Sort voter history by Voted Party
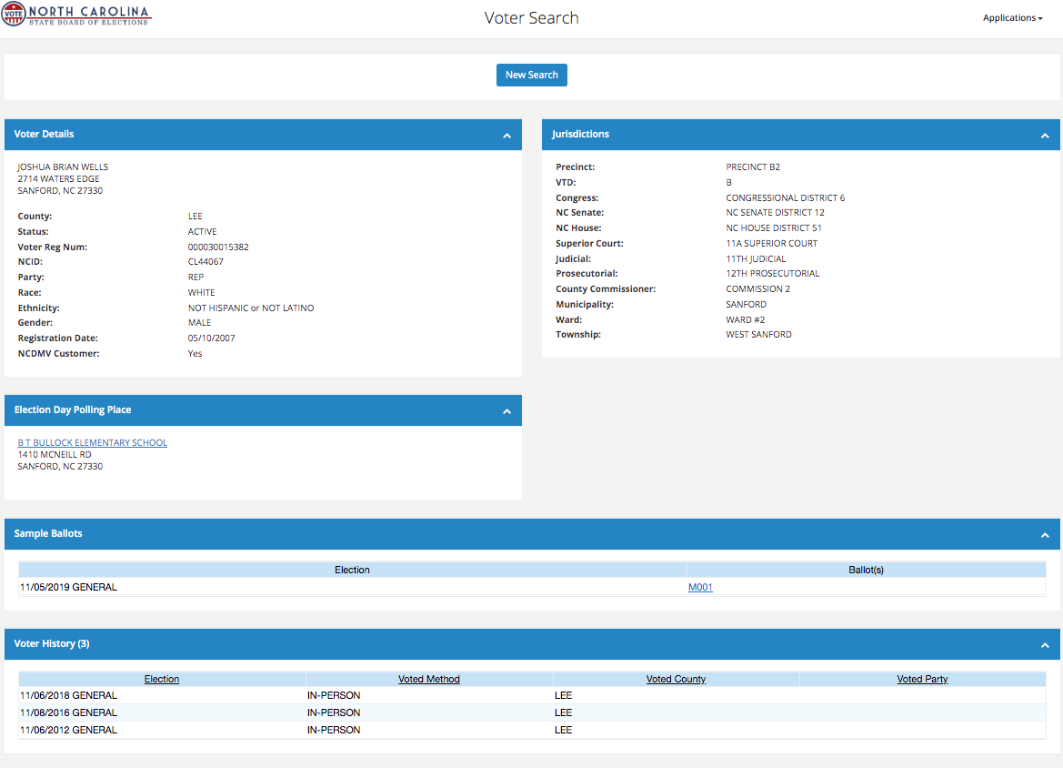Viewport: 1063px width, 768px height. (x=922, y=679)
